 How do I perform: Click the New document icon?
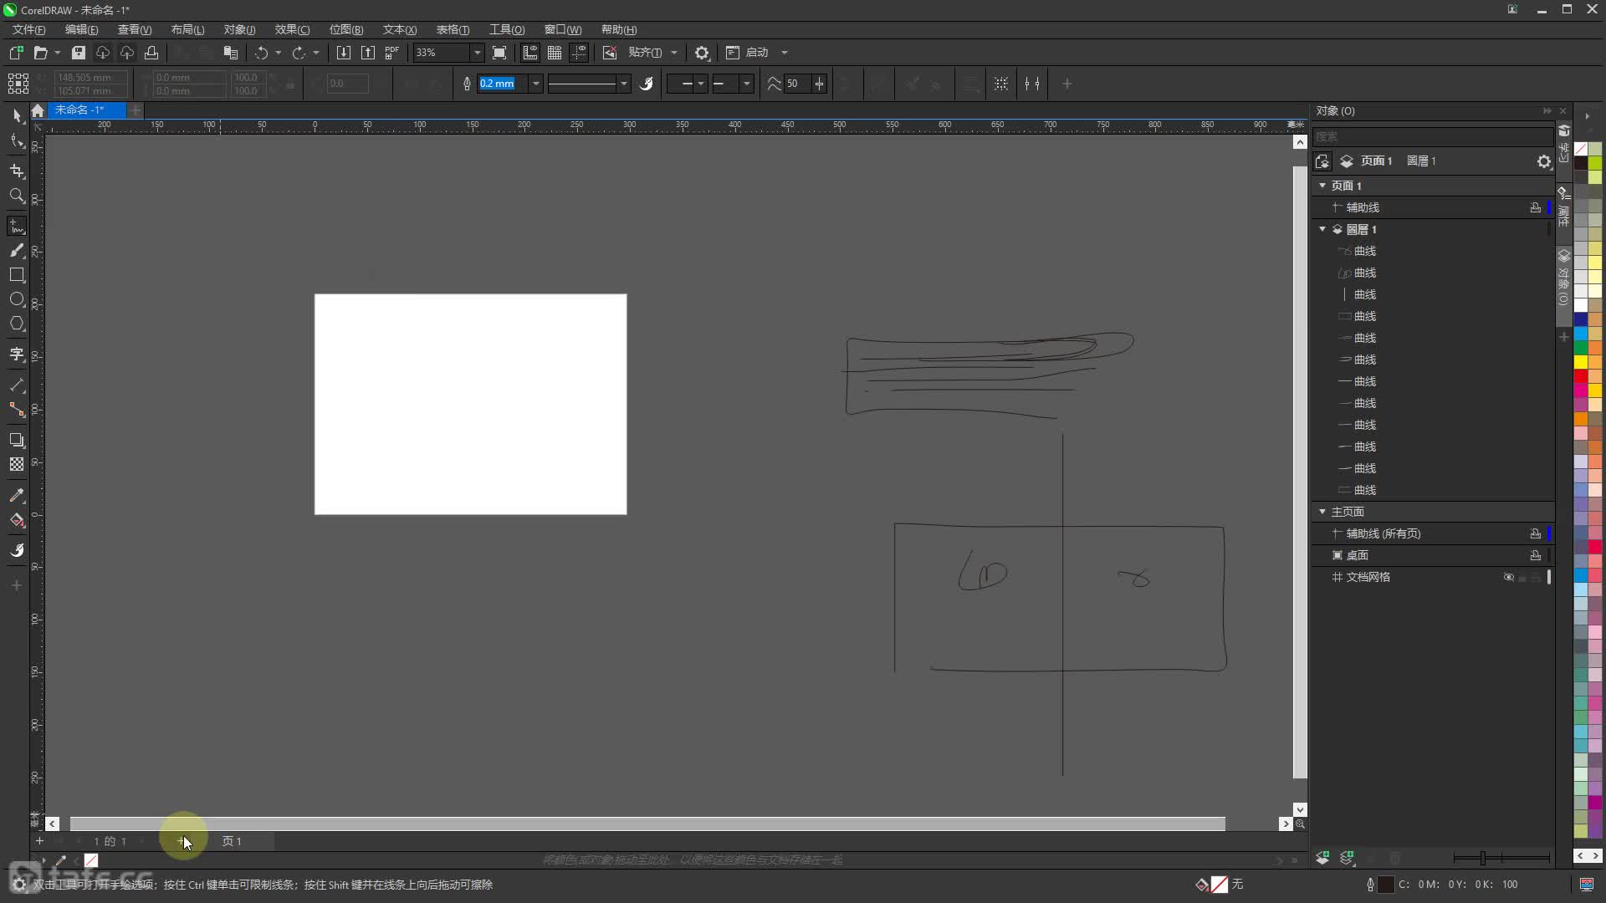tap(16, 53)
